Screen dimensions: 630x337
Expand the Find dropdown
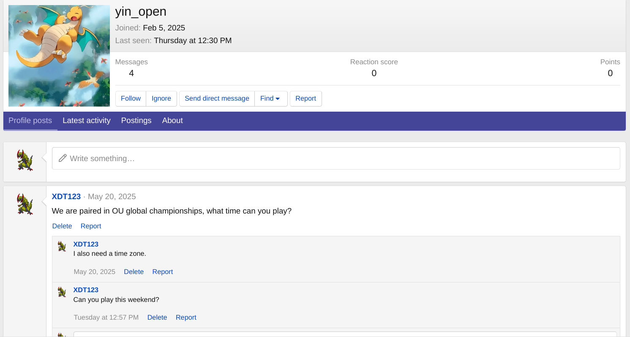[271, 99]
